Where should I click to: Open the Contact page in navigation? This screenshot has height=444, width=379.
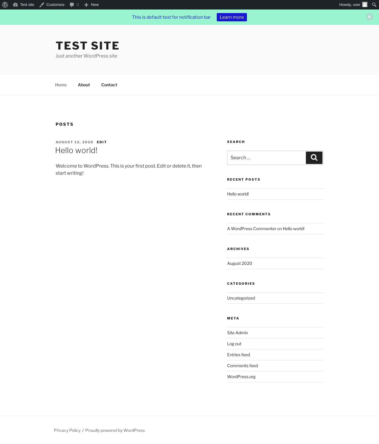(x=109, y=85)
